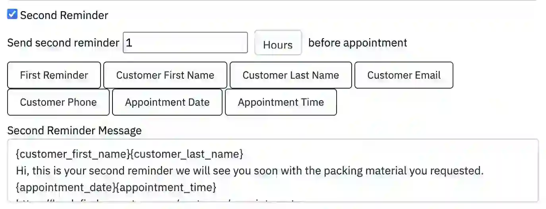Place cursor on {customer_first_name} in message

(73, 154)
